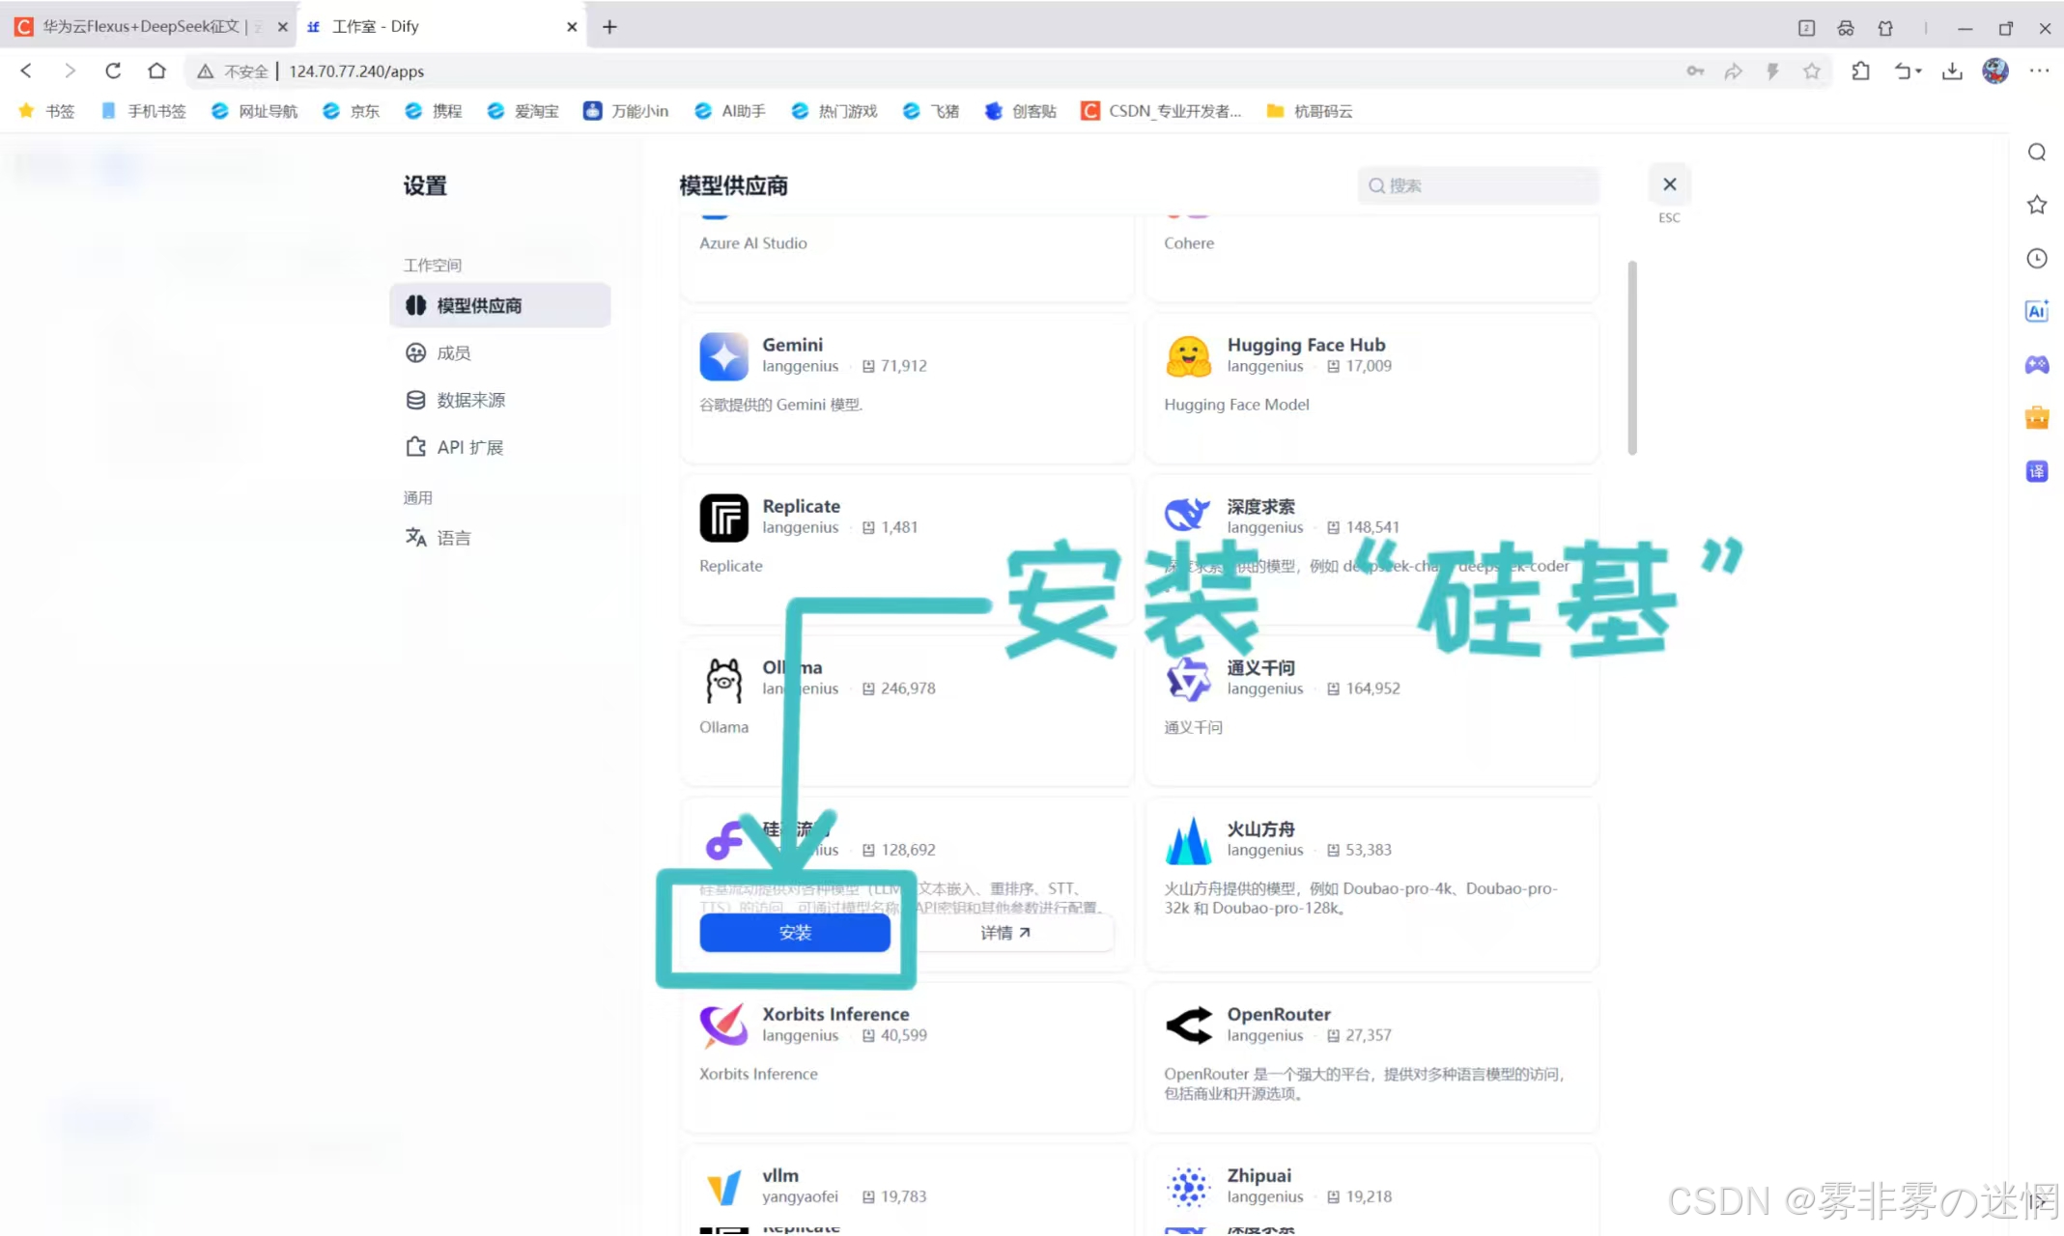The height and width of the screenshot is (1236, 2064).
Task: Select 模型供应商 in settings sidebar
Action: [x=500, y=305]
